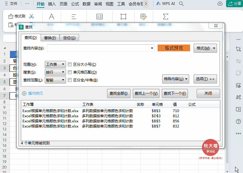Toggle 单元格匹配(O) checkbox

click(x=70, y=72)
